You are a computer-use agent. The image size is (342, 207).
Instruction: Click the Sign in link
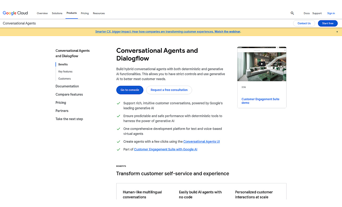[331, 13]
